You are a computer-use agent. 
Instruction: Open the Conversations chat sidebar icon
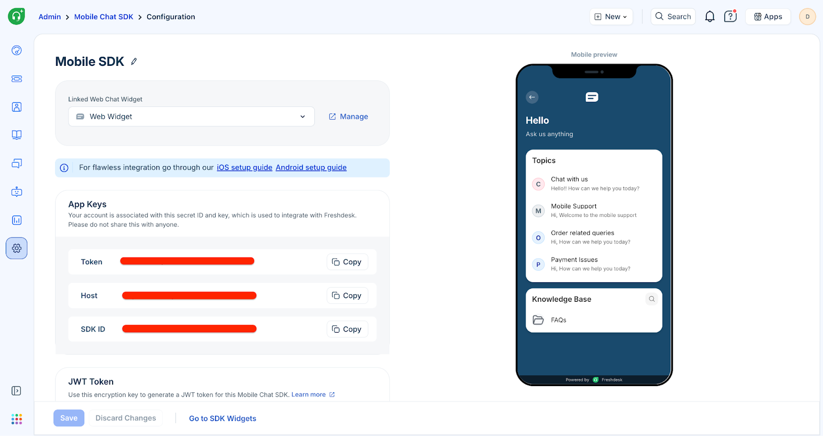click(x=16, y=164)
